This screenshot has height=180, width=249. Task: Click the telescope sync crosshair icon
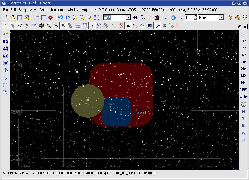point(245,18)
